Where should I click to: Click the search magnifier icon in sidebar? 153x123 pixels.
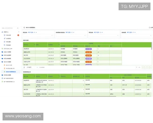18,28
